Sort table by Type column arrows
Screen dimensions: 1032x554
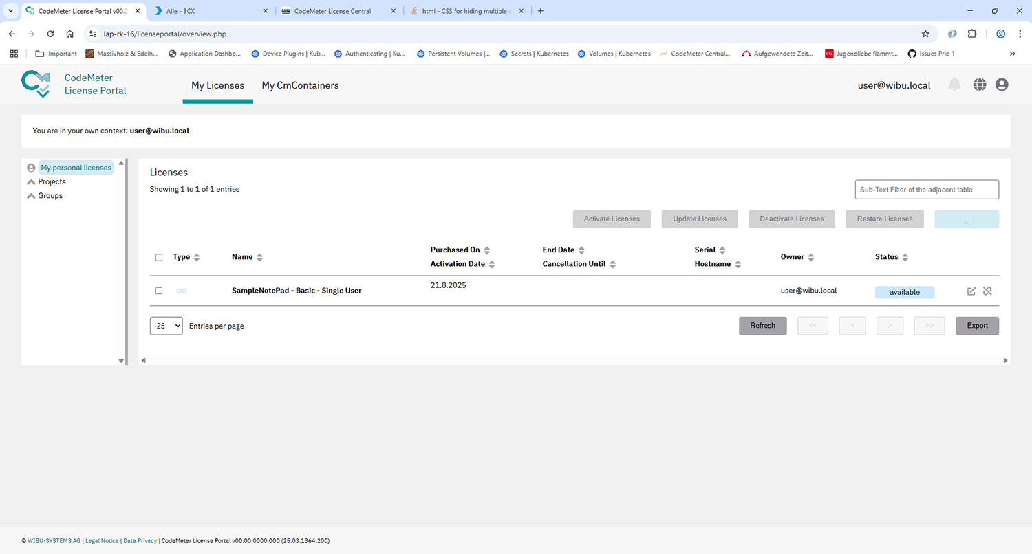(x=197, y=257)
